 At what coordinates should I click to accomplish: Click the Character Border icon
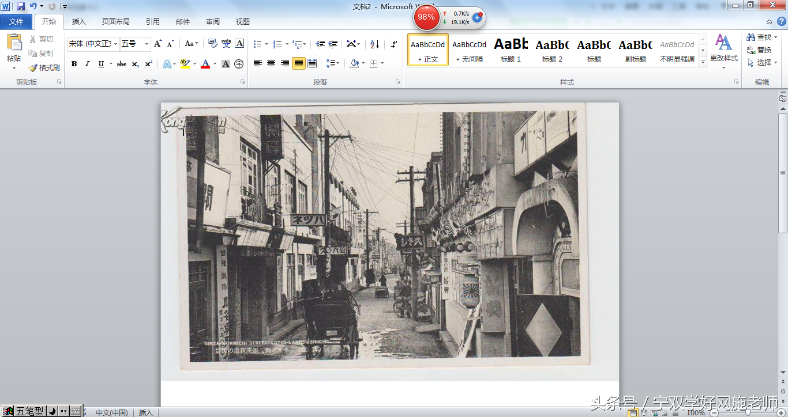point(239,44)
